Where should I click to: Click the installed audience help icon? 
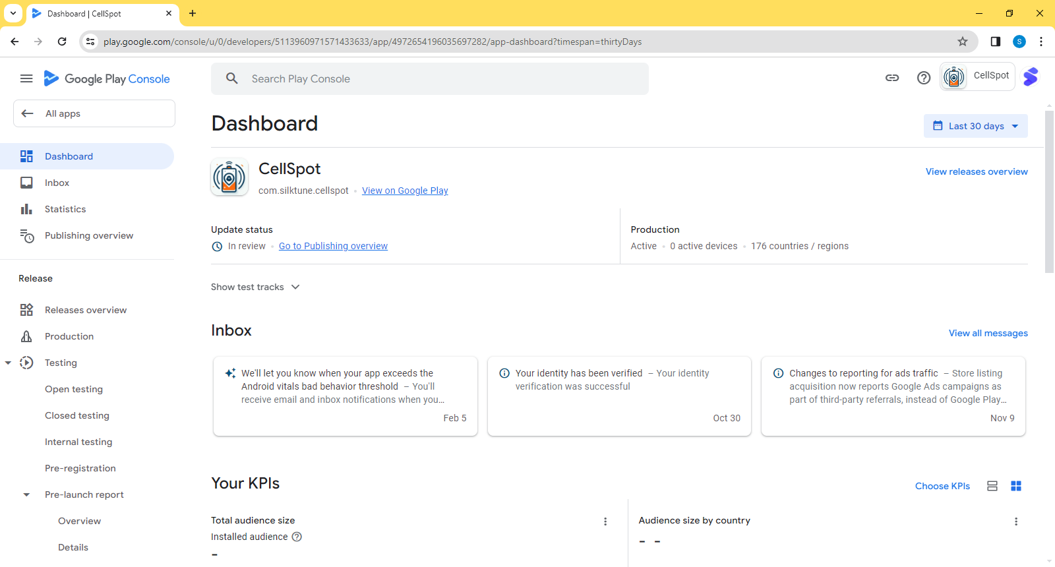pos(297,537)
